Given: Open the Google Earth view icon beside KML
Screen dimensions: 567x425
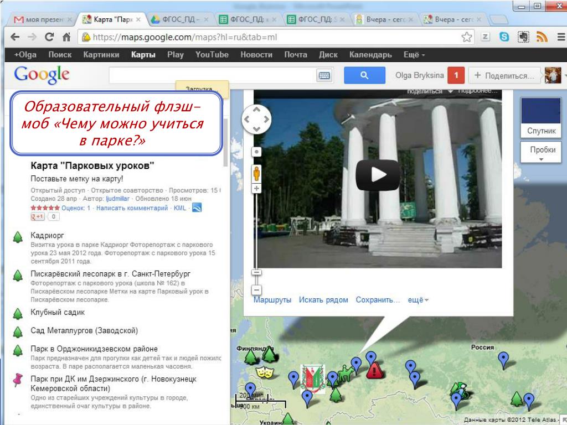Looking at the screenshot, I should (x=197, y=208).
